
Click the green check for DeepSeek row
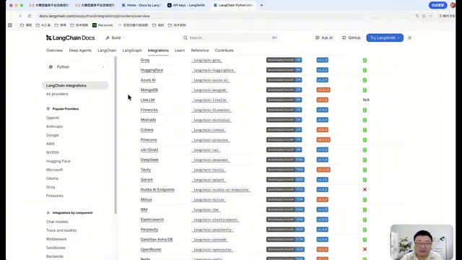(365, 160)
